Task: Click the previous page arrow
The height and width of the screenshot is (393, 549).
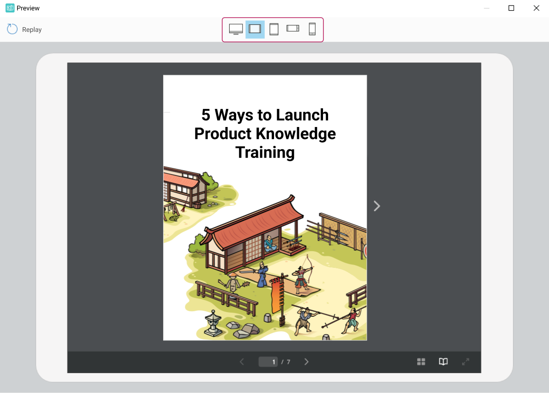Action: pos(242,362)
